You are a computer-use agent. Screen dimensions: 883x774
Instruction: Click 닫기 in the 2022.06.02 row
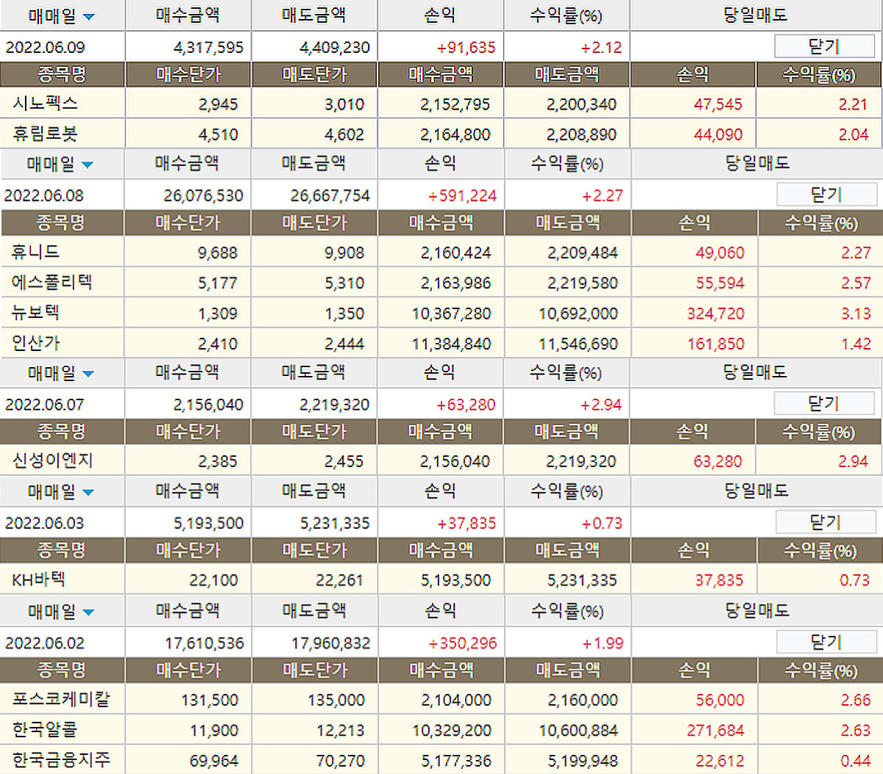(825, 642)
